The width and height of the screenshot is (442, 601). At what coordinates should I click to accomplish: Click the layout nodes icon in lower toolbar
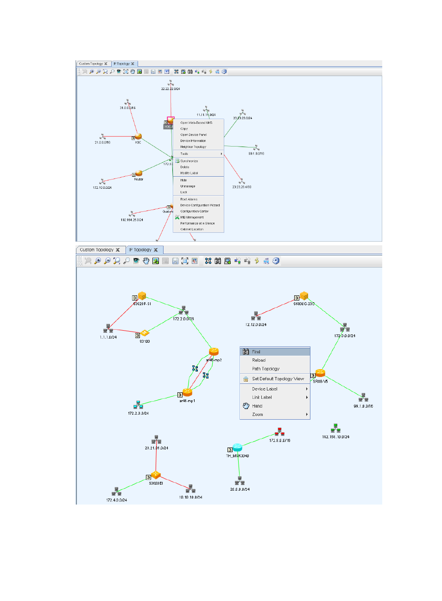(x=208, y=261)
